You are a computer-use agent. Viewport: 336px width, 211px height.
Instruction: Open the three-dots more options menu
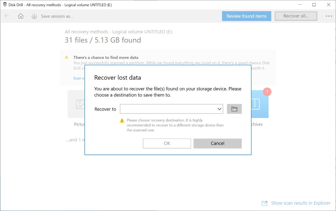329,16
